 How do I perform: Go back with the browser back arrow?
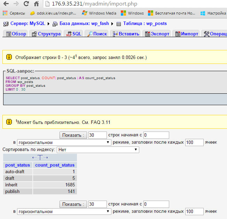point(6,4)
